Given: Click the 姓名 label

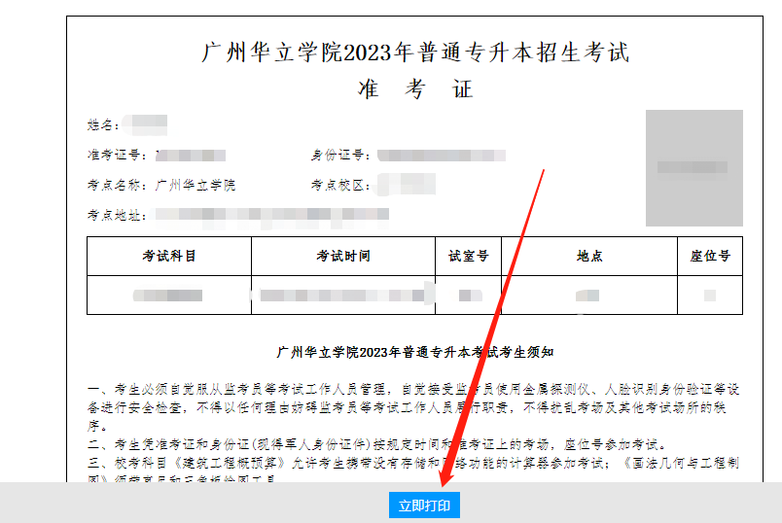Looking at the screenshot, I should 102,124.
